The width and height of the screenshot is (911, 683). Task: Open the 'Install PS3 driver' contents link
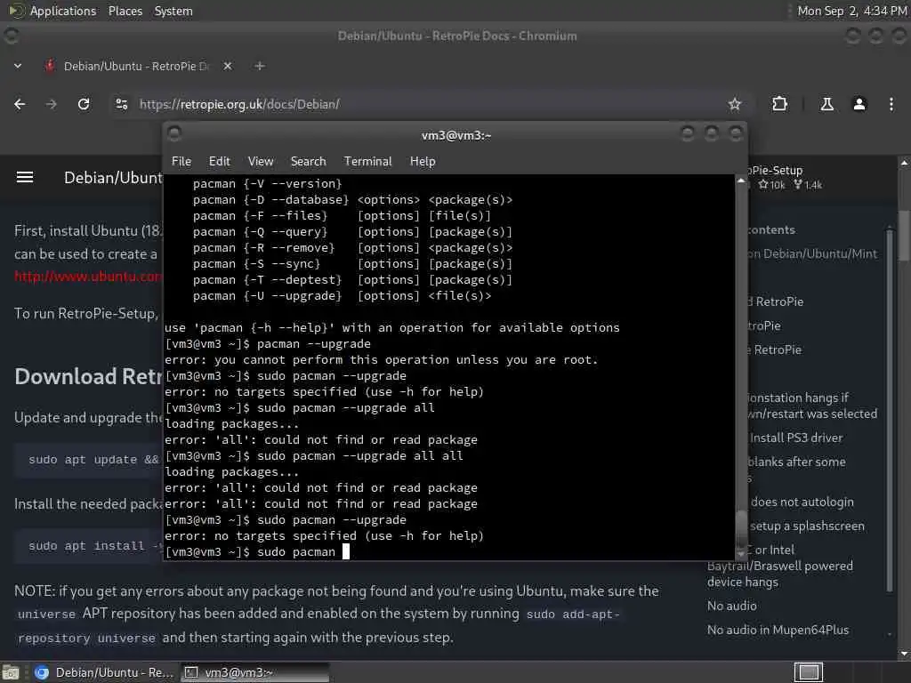pyautogui.click(x=796, y=438)
